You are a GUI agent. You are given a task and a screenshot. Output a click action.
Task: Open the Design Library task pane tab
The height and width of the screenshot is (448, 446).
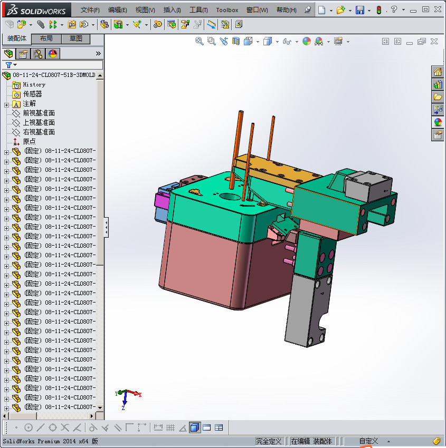(438, 84)
